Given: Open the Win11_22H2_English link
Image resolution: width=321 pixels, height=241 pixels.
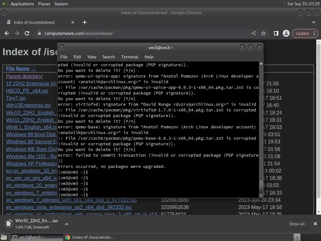Looking at the screenshot, I should coord(32,120).
